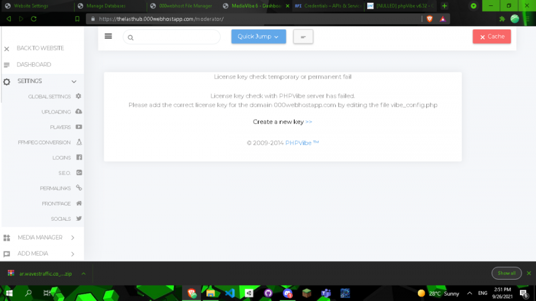Screen dimensions: 536x301
Task: Follow the PHPVibe link in the footer
Action: pos(302,143)
